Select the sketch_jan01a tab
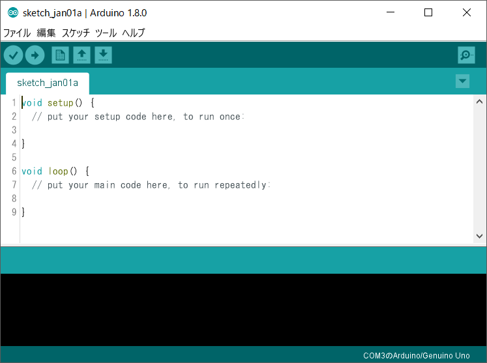The image size is (487, 363). [48, 83]
